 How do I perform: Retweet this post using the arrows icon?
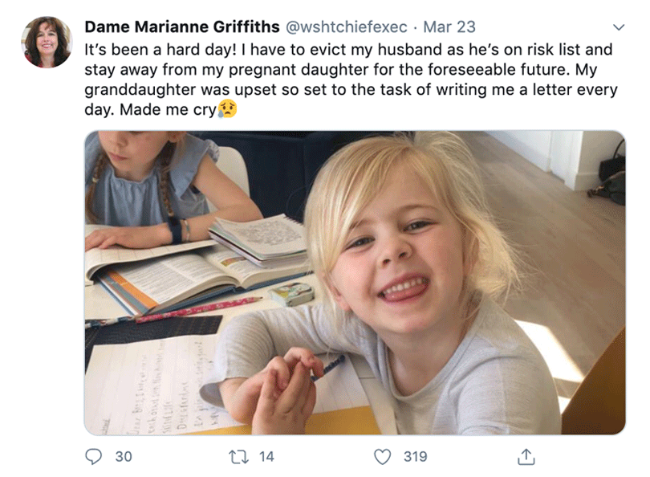(238, 456)
